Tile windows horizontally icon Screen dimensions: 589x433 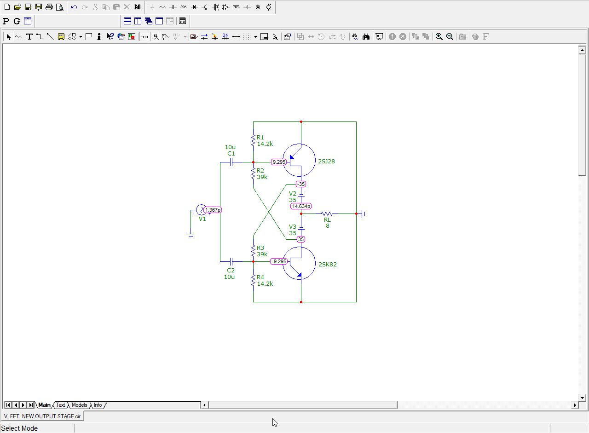point(127,21)
